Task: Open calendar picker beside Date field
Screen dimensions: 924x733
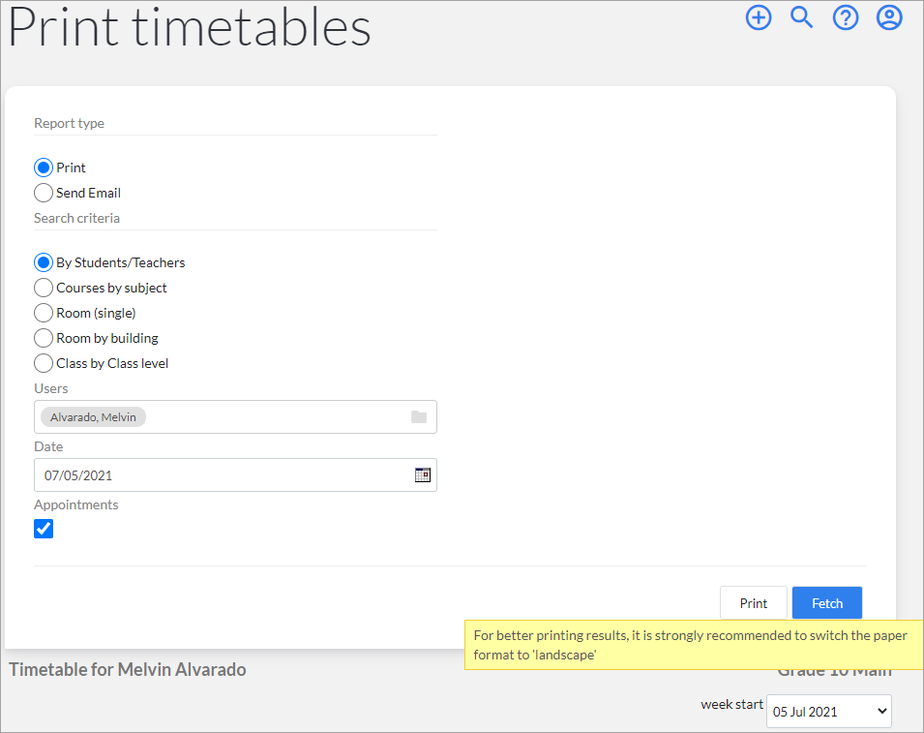Action: tap(423, 474)
